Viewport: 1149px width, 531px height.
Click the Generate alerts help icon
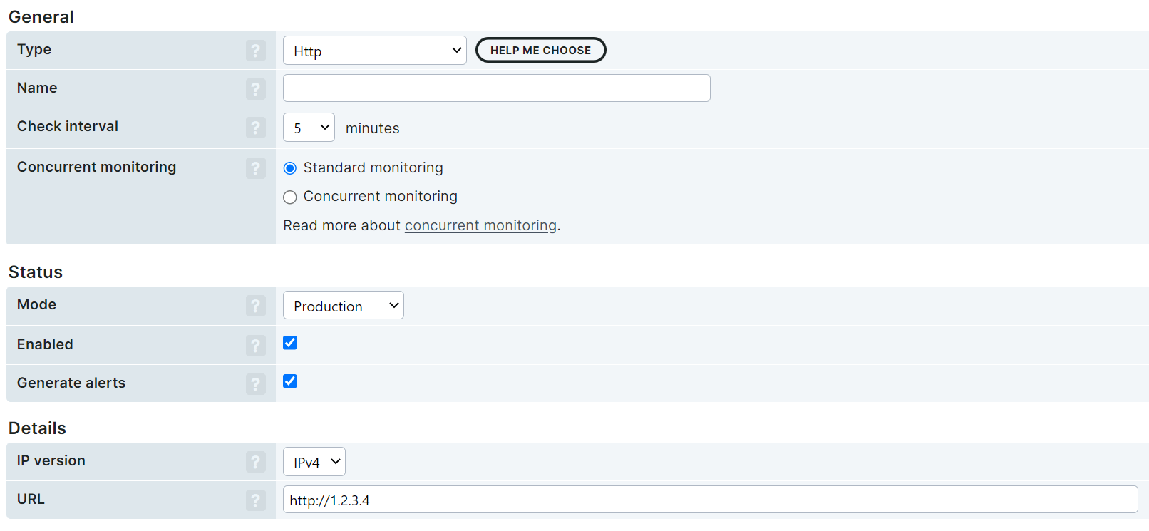coord(255,384)
